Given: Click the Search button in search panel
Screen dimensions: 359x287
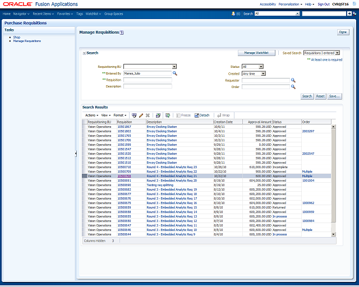Looking at the screenshot, I should (x=307, y=96).
